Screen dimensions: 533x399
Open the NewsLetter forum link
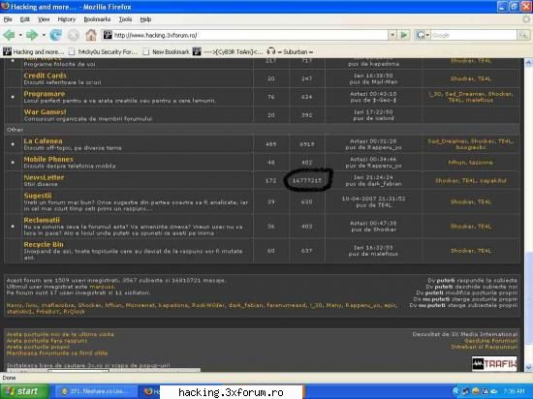44,177
